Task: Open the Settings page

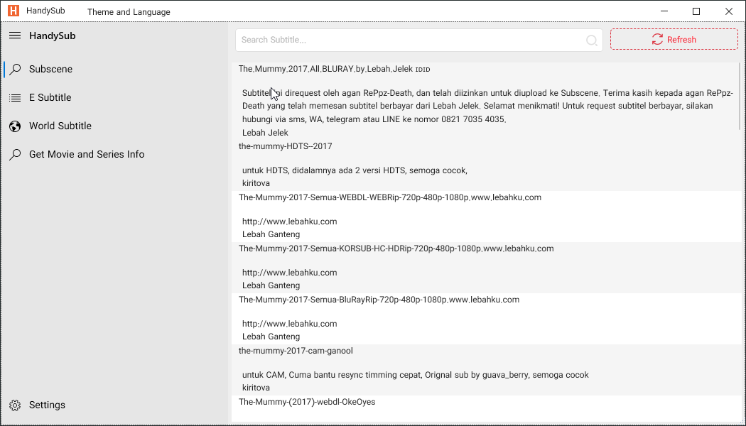Action: 45,405
